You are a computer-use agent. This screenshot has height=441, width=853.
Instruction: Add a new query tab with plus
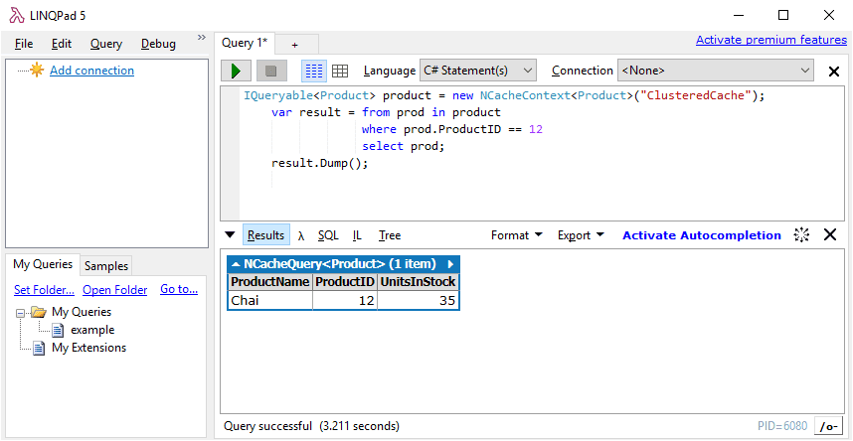pyautogui.click(x=295, y=45)
